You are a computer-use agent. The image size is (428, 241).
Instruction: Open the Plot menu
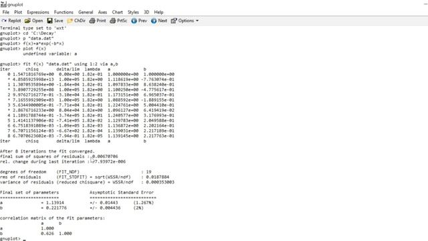(18, 12)
